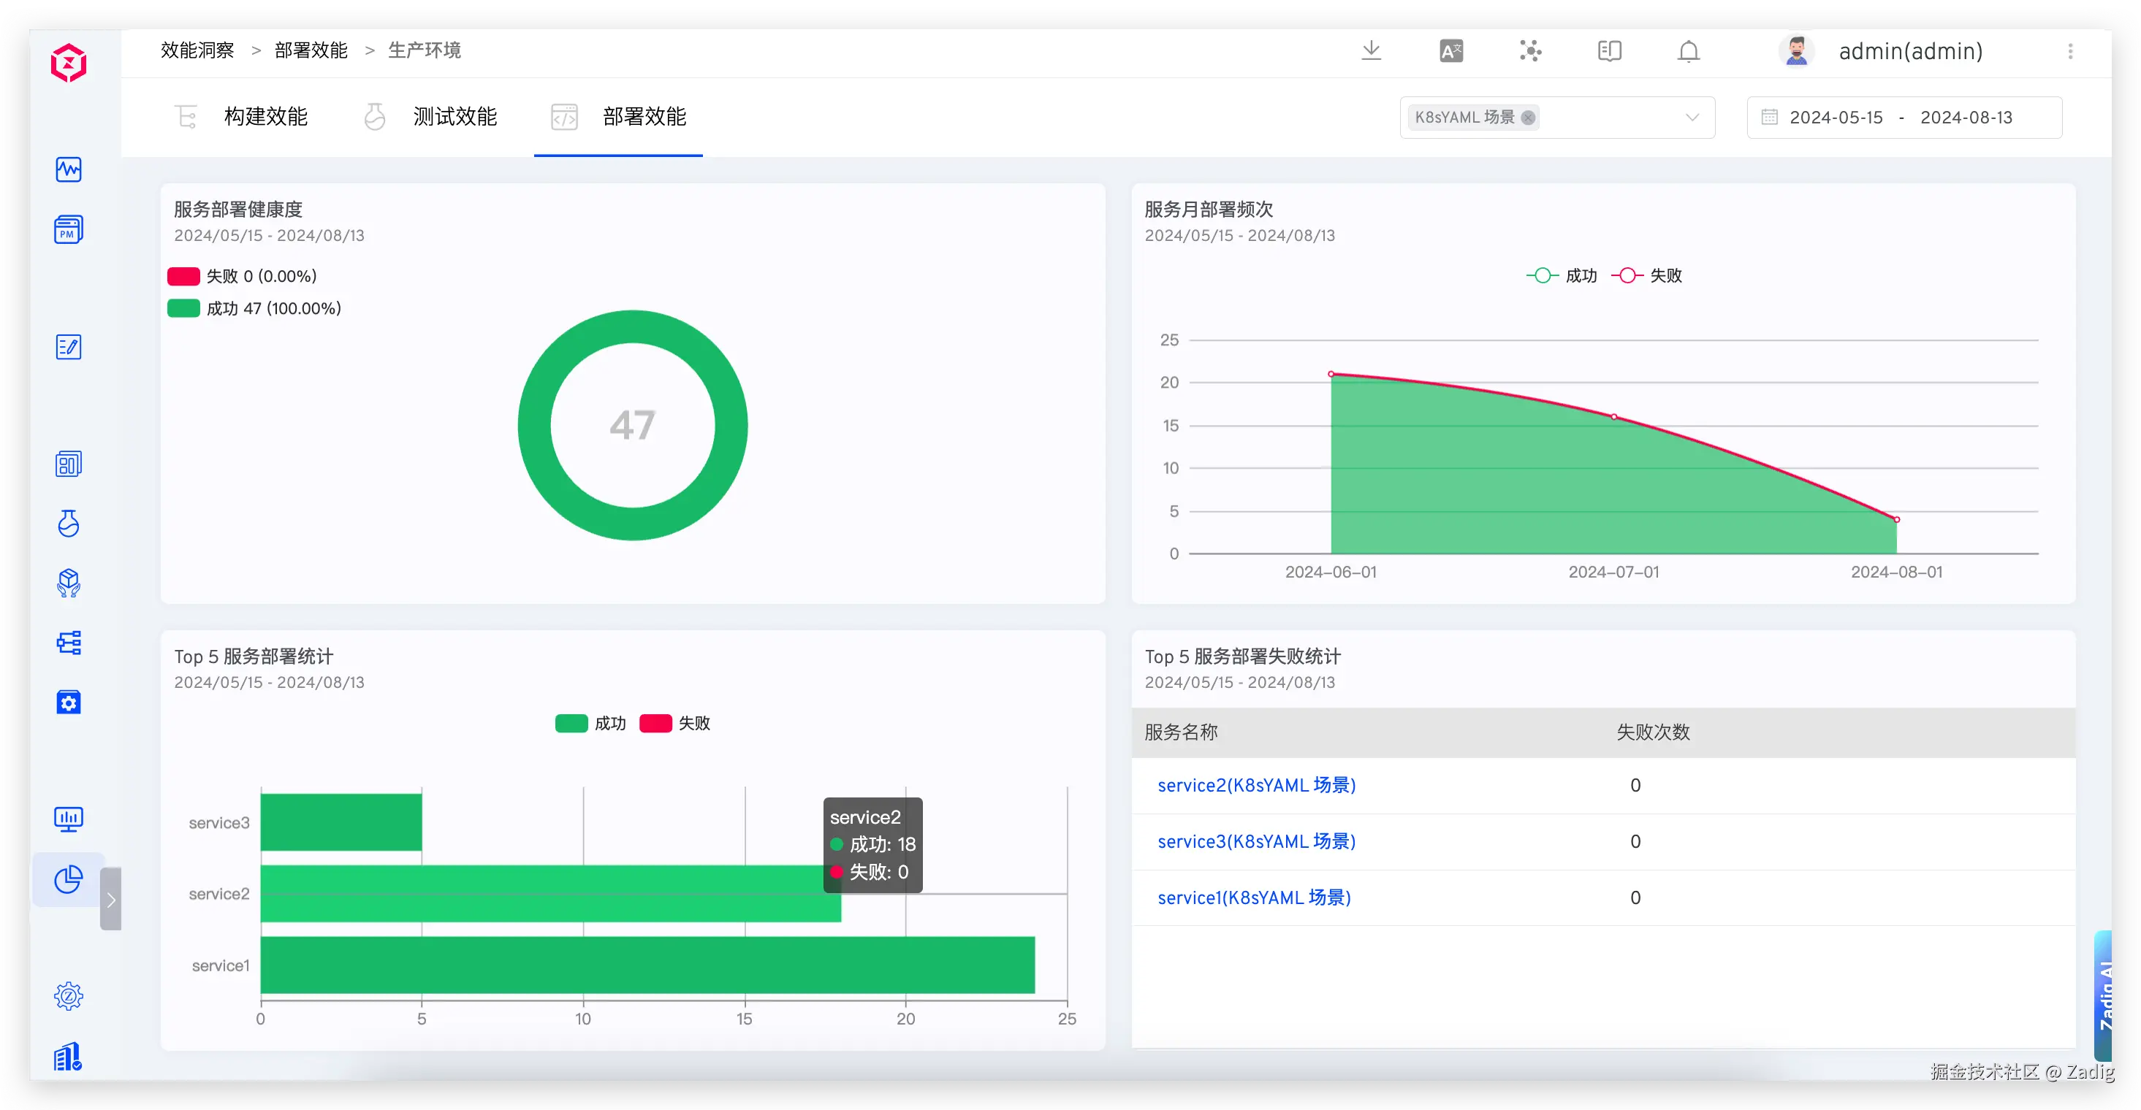Viewport: 2141px width, 1110px height.
Task: Click the 部署效能 breadcrumb link
Action: coord(311,50)
